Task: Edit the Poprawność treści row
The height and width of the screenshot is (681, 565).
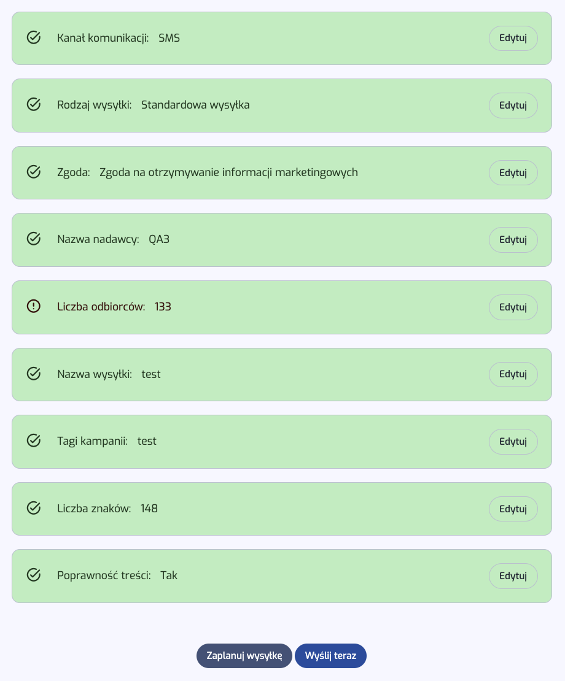Action: coord(513,575)
